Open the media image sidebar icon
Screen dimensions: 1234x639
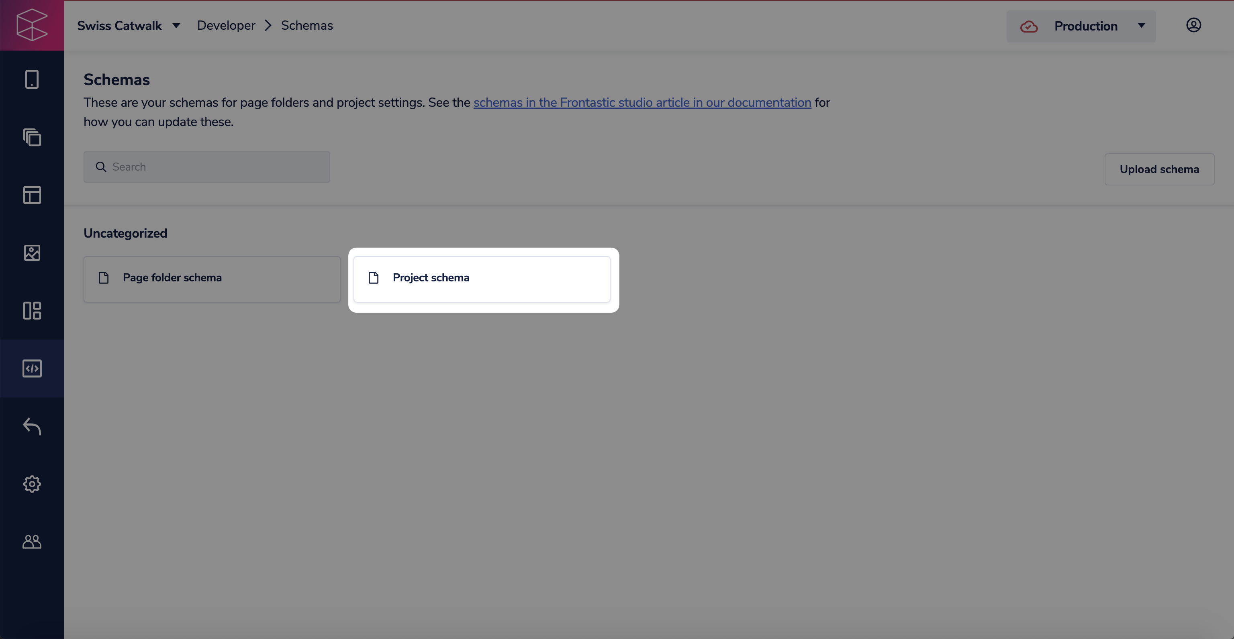pyautogui.click(x=32, y=253)
